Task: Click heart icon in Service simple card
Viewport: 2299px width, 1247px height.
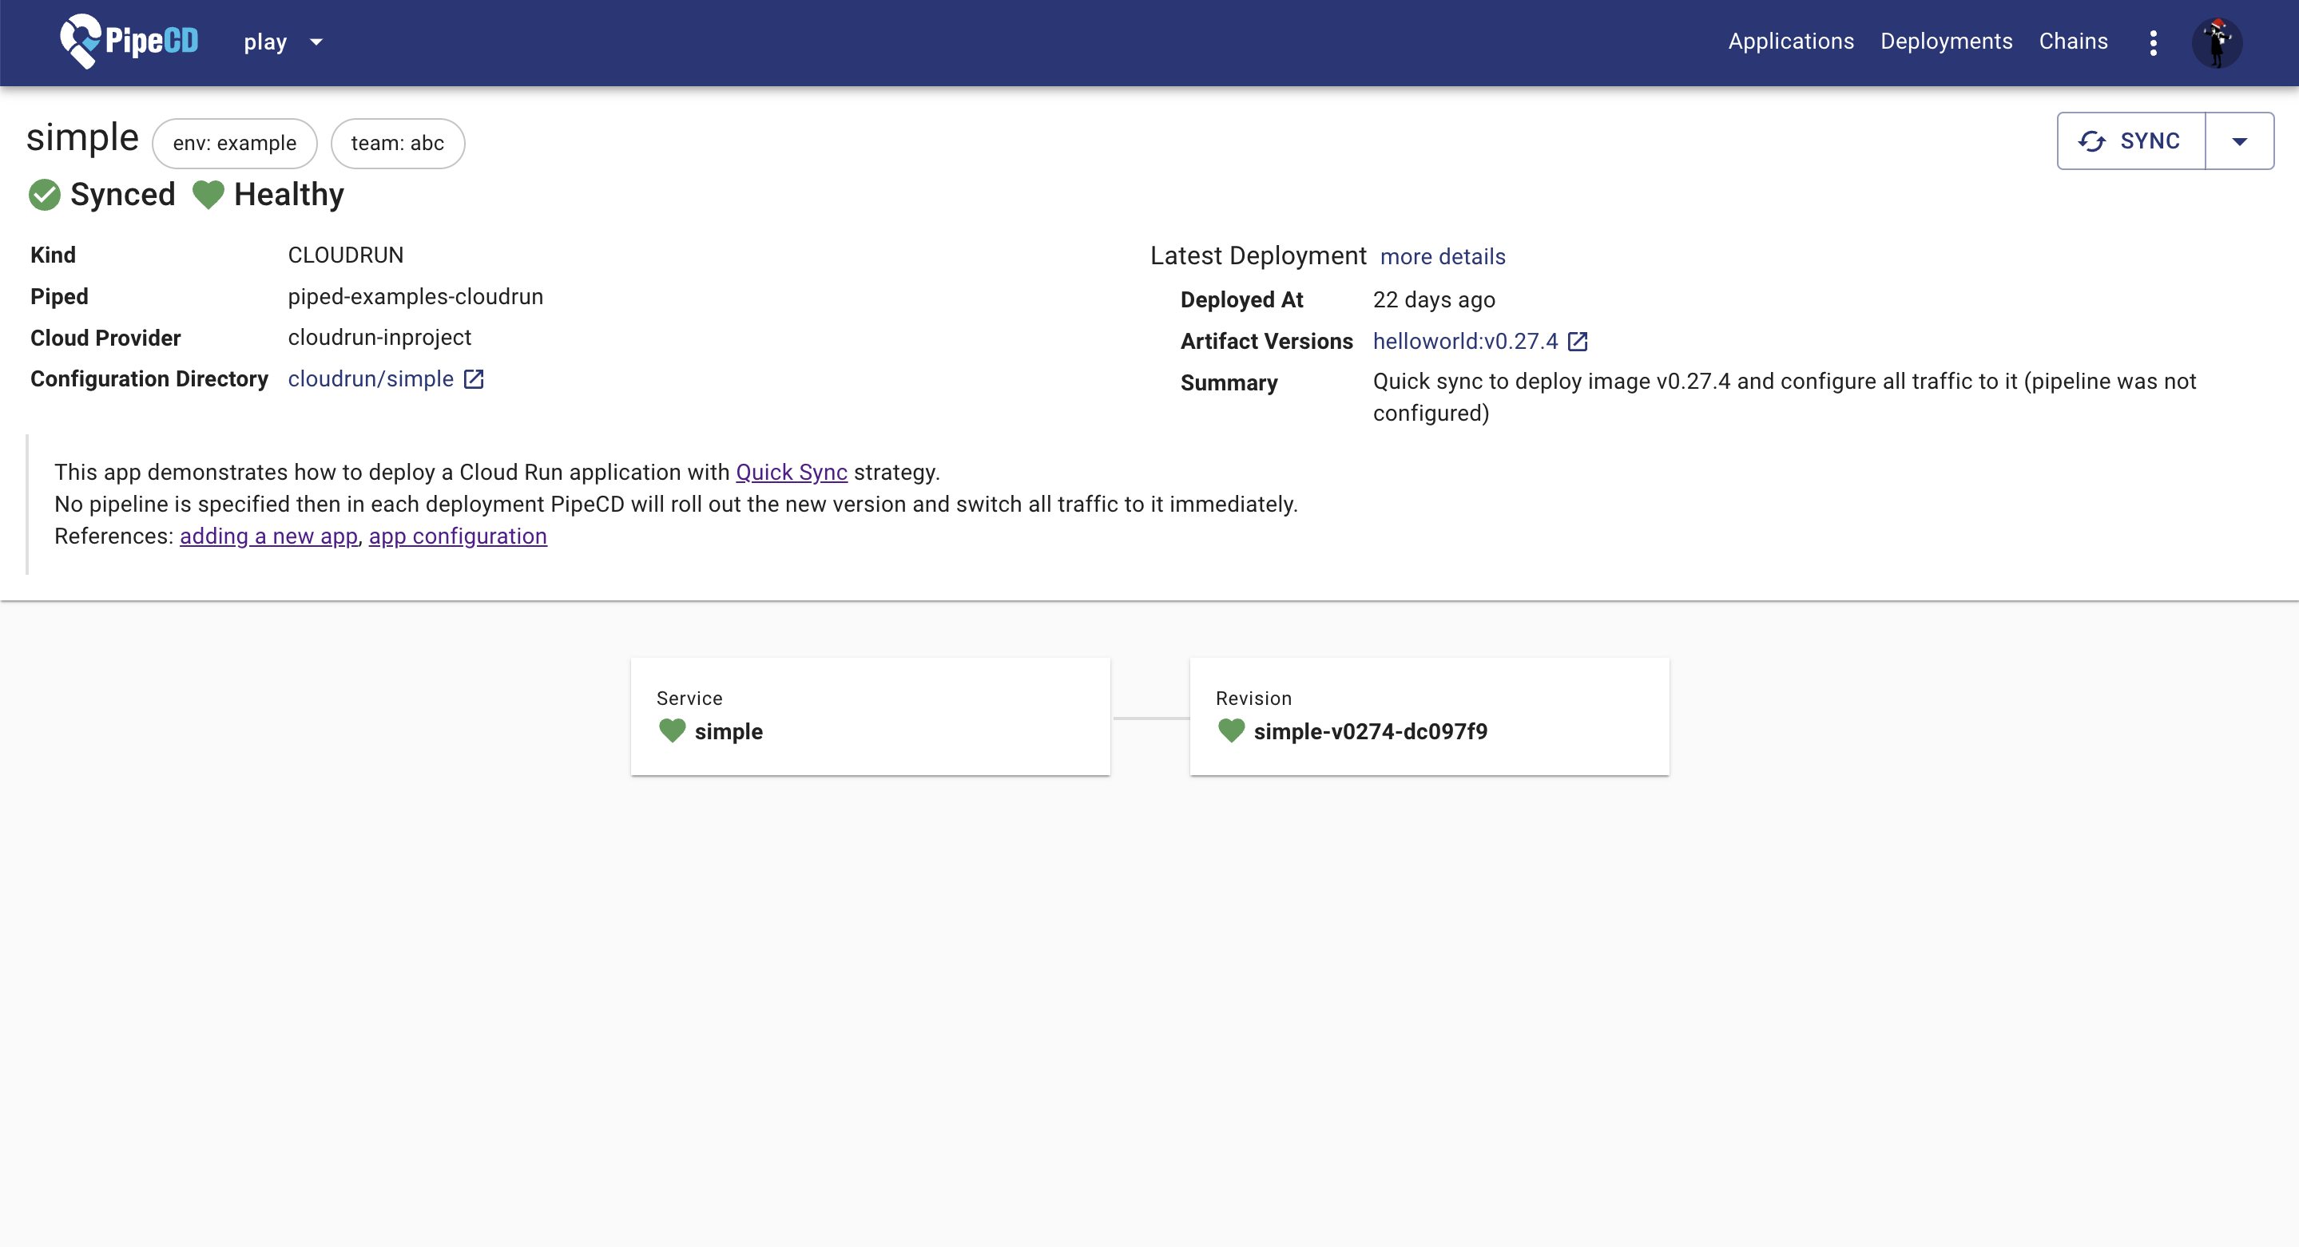Action: 672,730
